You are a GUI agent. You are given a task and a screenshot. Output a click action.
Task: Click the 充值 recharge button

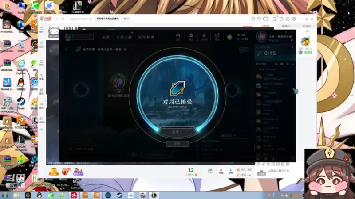221,172
